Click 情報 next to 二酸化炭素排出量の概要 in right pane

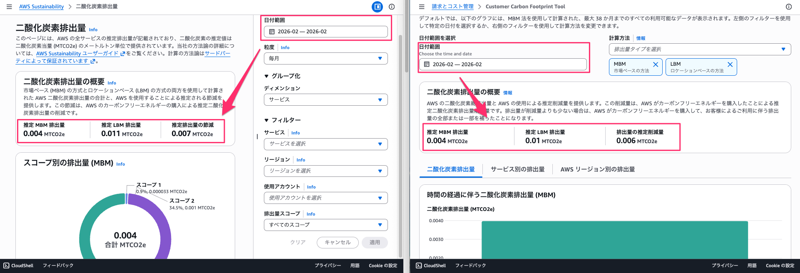click(x=508, y=93)
